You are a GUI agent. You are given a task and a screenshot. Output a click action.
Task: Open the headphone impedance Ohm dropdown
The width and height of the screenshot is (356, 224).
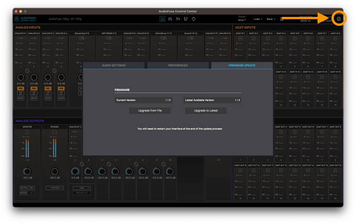[x=55, y=188]
